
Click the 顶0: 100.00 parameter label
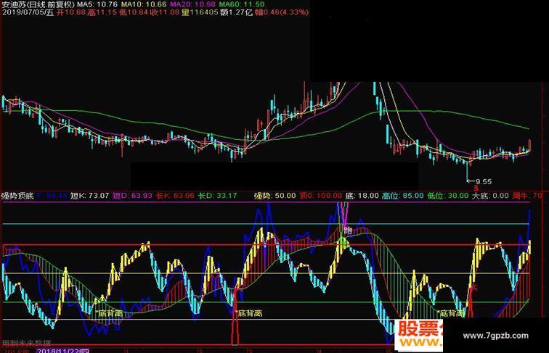[x=320, y=196]
